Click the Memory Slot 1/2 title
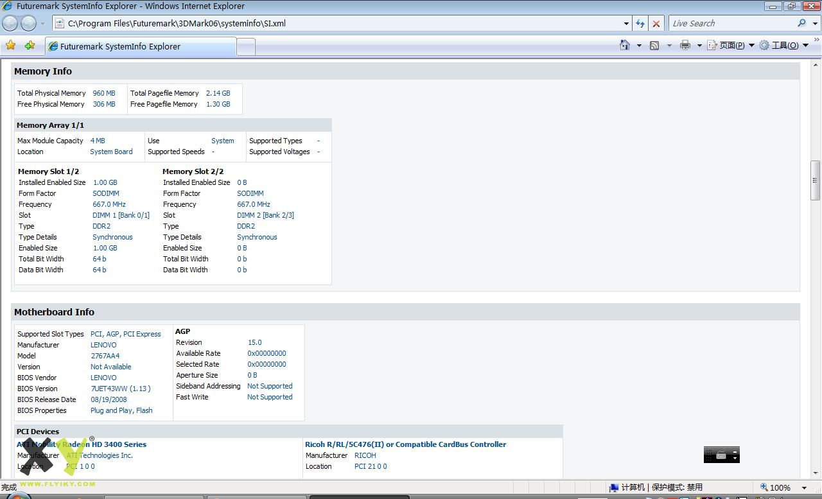822x499 pixels. [x=49, y=171]
